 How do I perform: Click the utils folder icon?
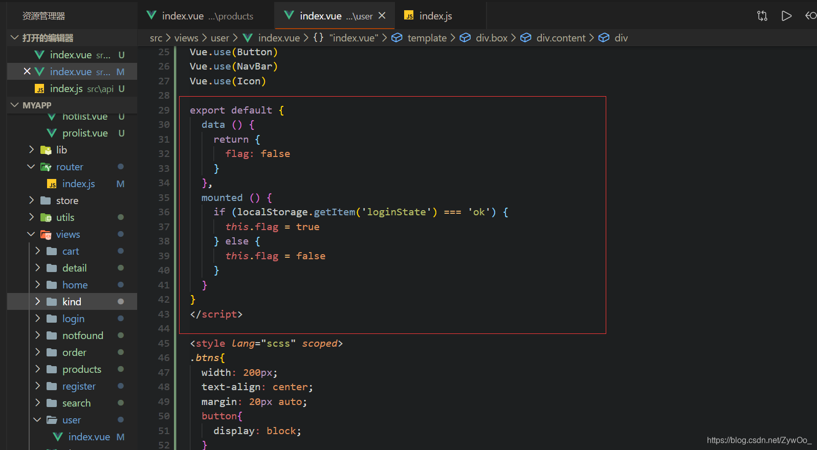coord(46,217)
